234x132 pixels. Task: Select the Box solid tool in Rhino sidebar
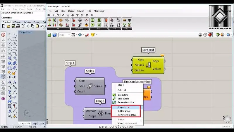[x=9, y=62]
